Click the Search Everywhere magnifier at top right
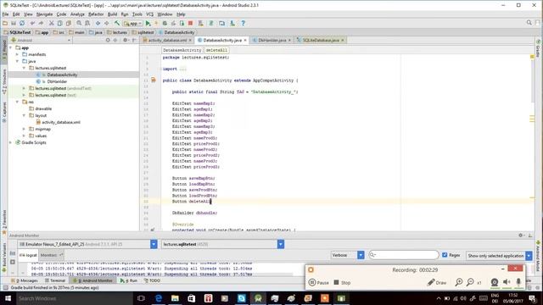 coord(529,23)
